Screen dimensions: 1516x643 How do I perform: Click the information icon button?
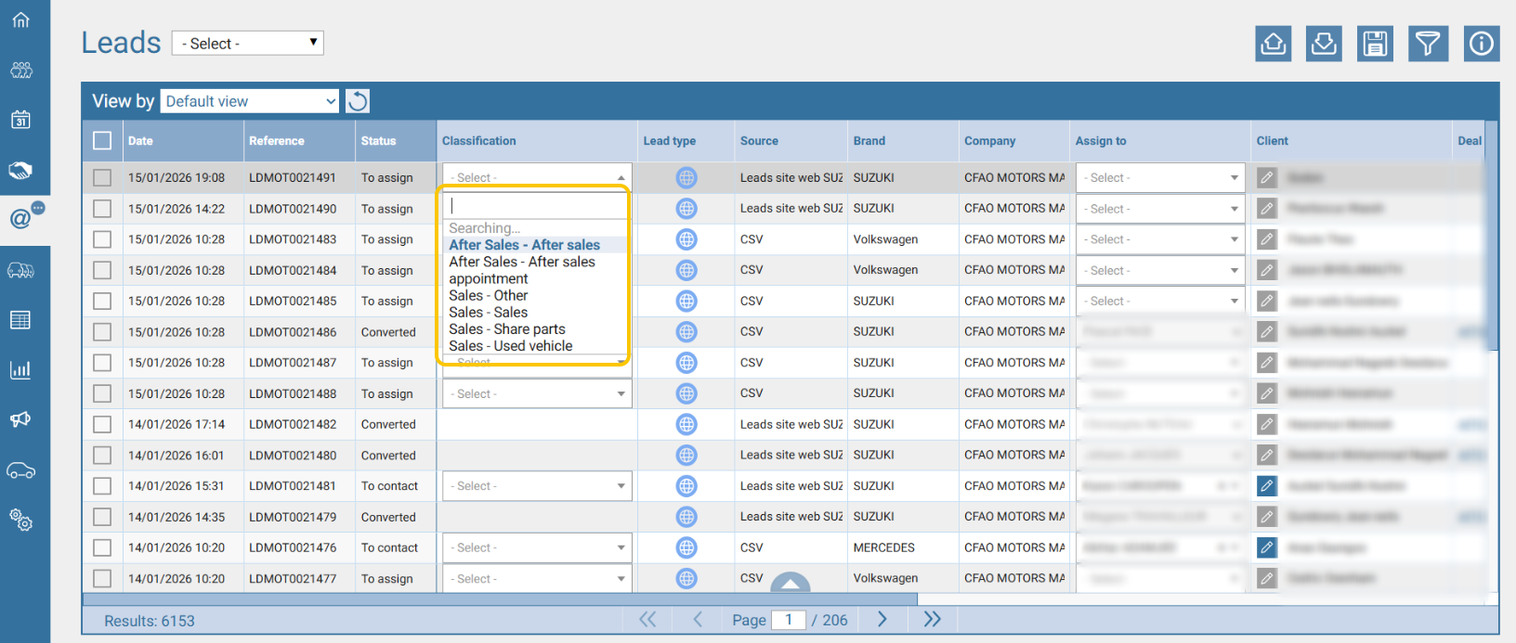[x=1482, y=43]
